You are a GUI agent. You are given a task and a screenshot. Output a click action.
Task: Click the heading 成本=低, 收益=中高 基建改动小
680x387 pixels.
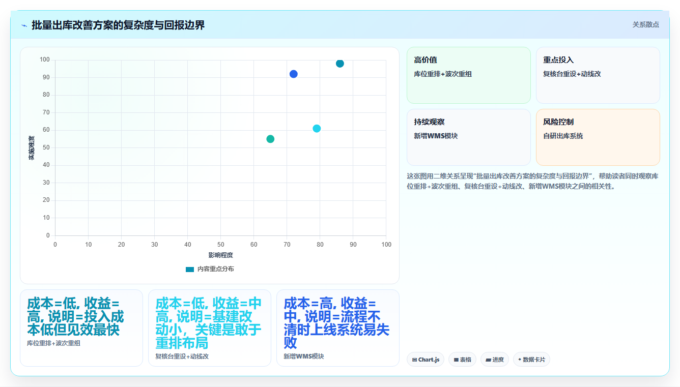209,323
